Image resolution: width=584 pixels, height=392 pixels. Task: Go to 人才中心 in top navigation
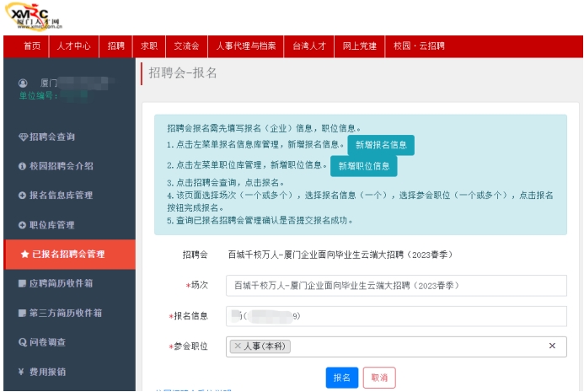(x=74, y=46)
